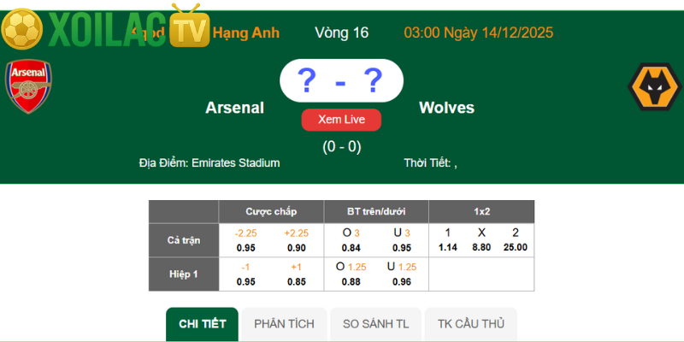This screenshot has width=684, height=342.
Task: Click the Arsenal team name
Action: pos(234,108)
